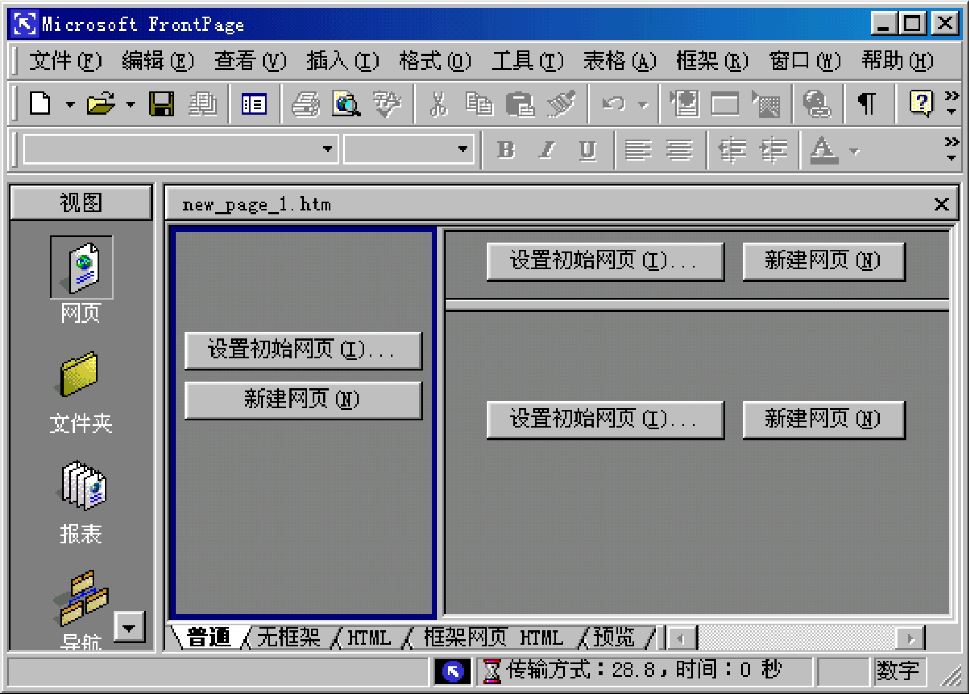Open the 帮助(H) menu

click(x=897, y=60)
